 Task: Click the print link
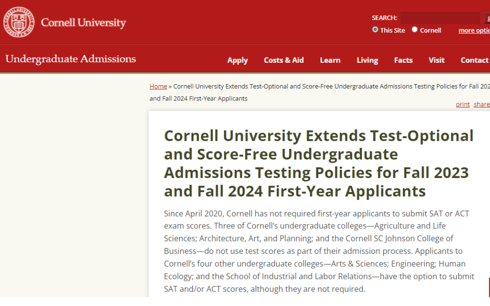[463, 105]
